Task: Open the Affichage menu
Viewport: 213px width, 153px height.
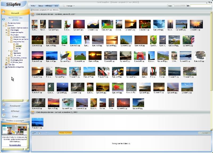Action: point(48,6)
